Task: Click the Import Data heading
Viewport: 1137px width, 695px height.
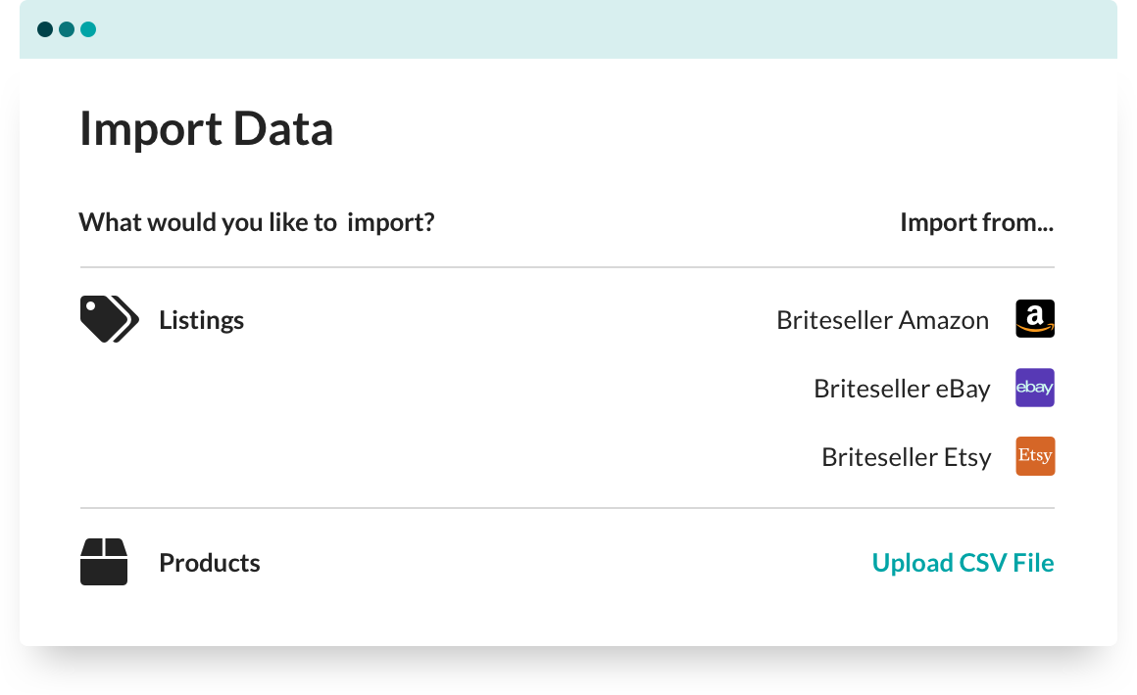Action: point(207,129)
